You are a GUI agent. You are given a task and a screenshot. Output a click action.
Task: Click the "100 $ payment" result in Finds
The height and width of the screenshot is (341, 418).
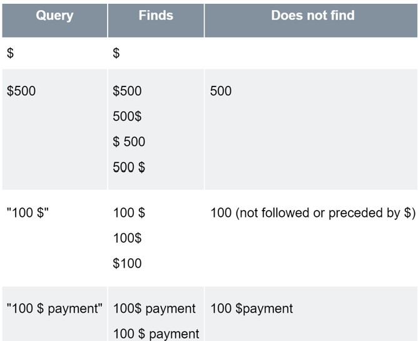pyautogui.click(x=156, y=333)
